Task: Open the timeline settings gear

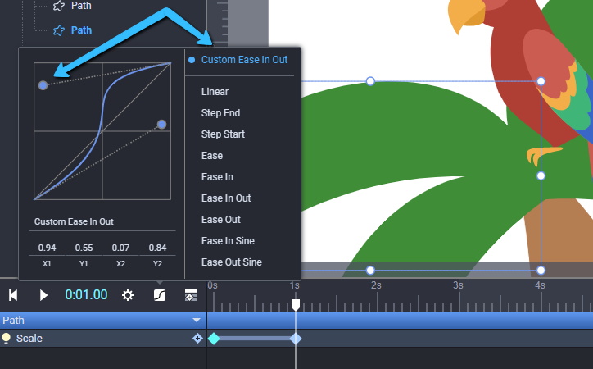Action: click(x=128, y=295)
